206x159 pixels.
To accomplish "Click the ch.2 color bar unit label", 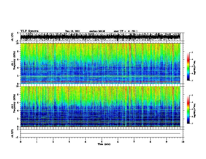I will tap(195, 110).
